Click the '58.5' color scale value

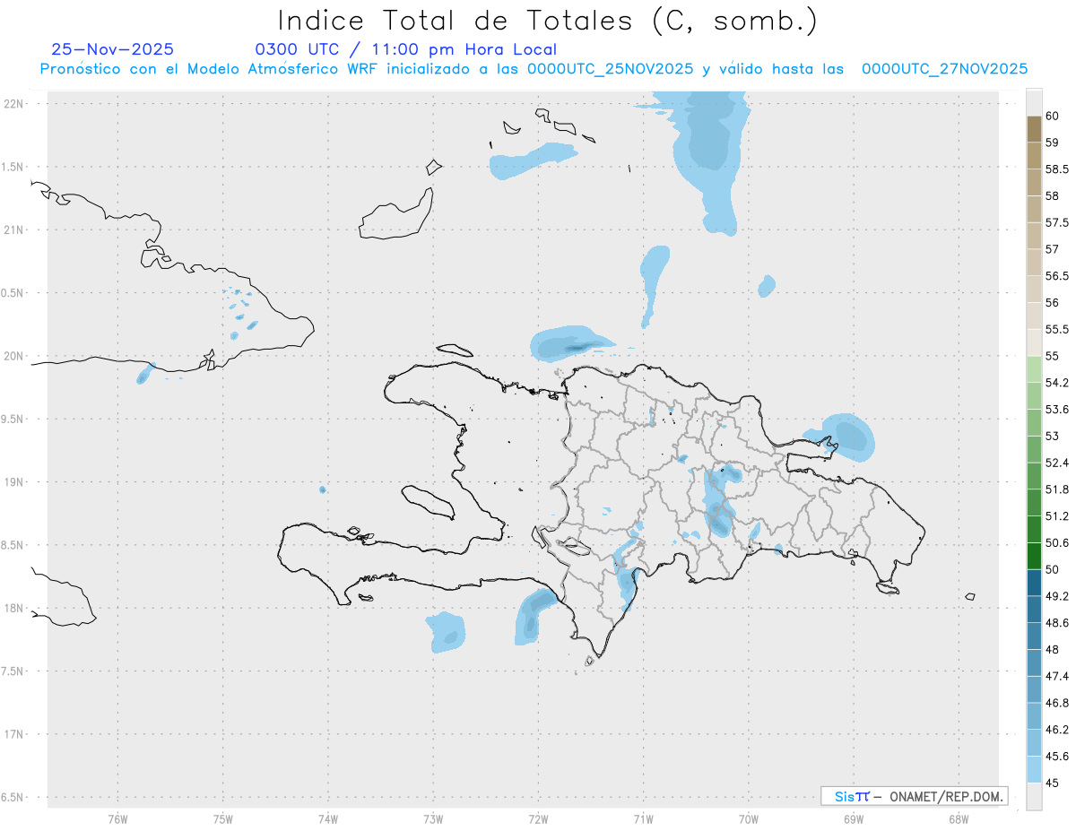(x=1056, y=169)
